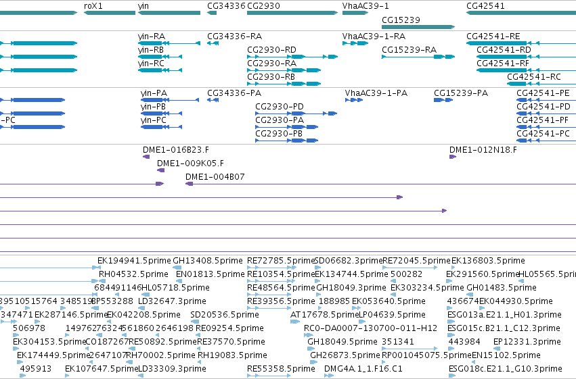The image size is (576, 379).
Task: Click the DMG4A.1_1.F16.C1 label
Action: (x=363, y=369)
